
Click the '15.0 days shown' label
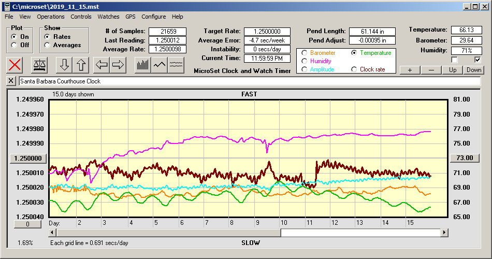[73, 94]
